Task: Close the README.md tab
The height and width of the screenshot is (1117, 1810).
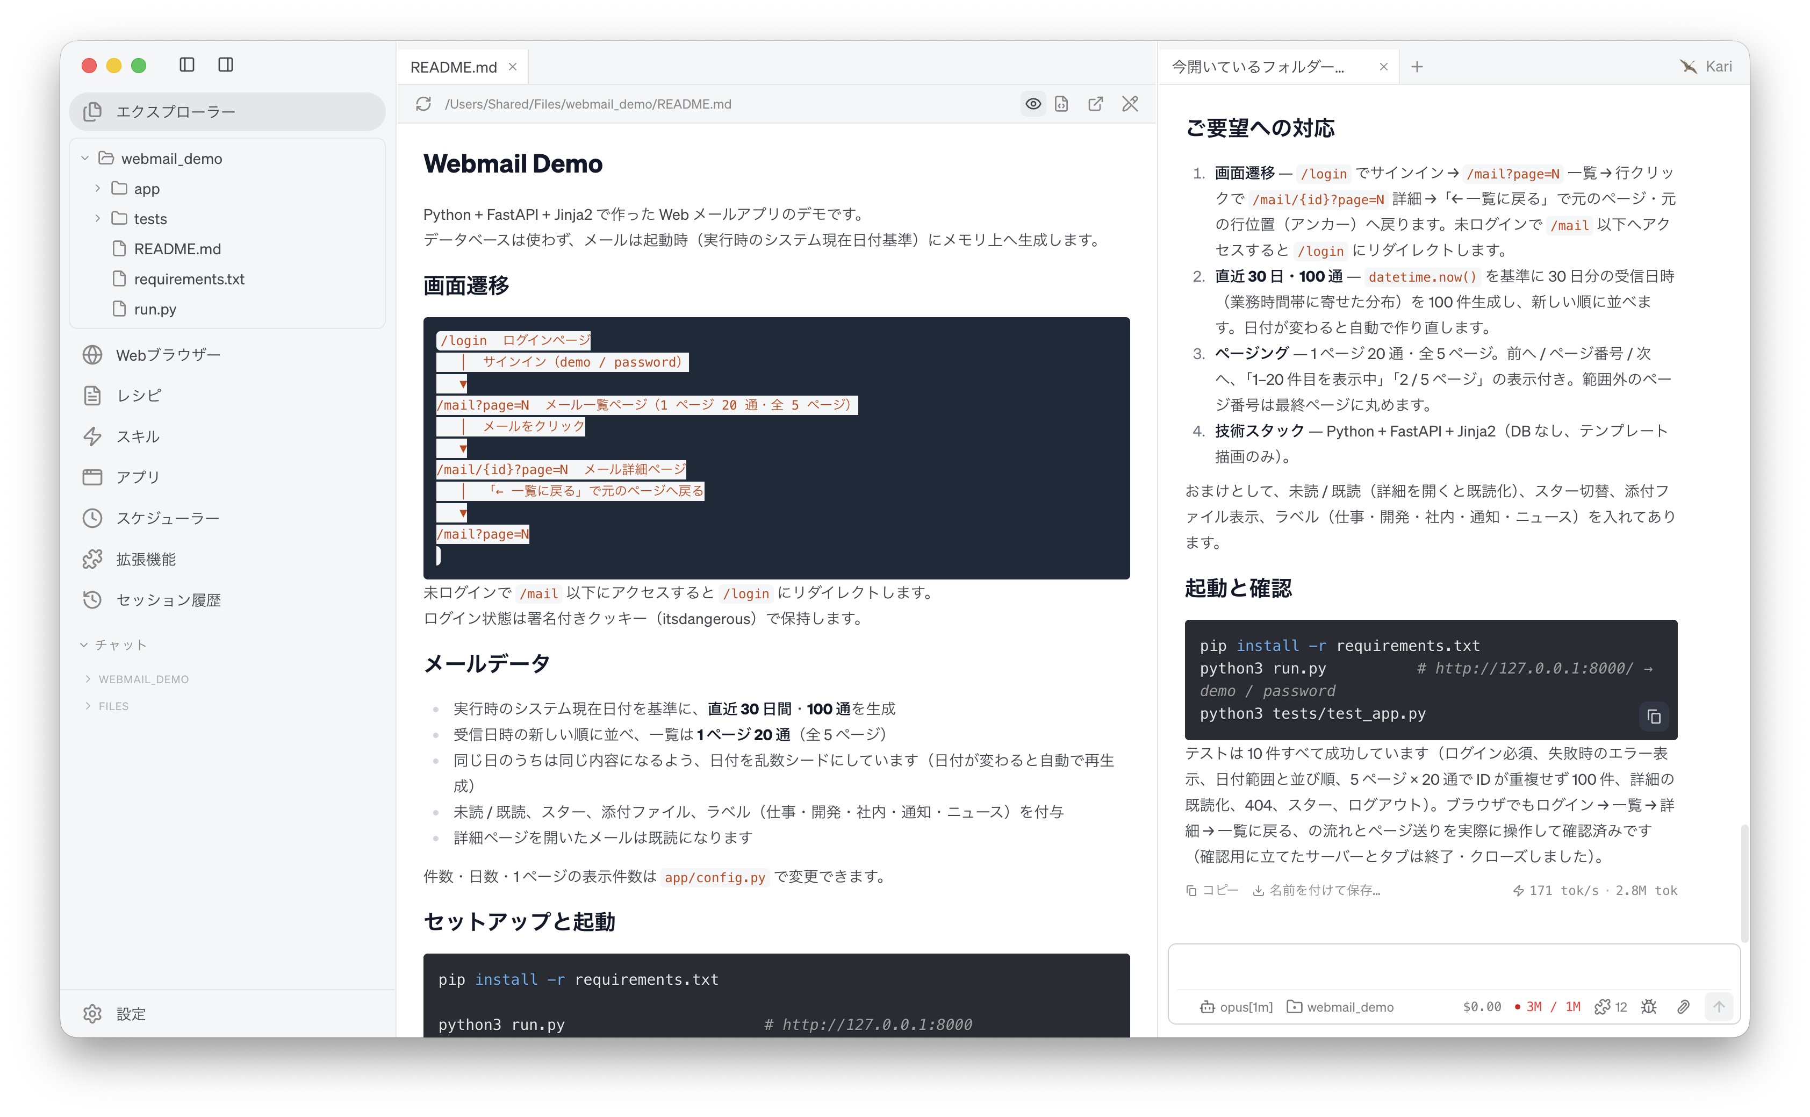Action: pyautogui.click(x=513, y=67)
